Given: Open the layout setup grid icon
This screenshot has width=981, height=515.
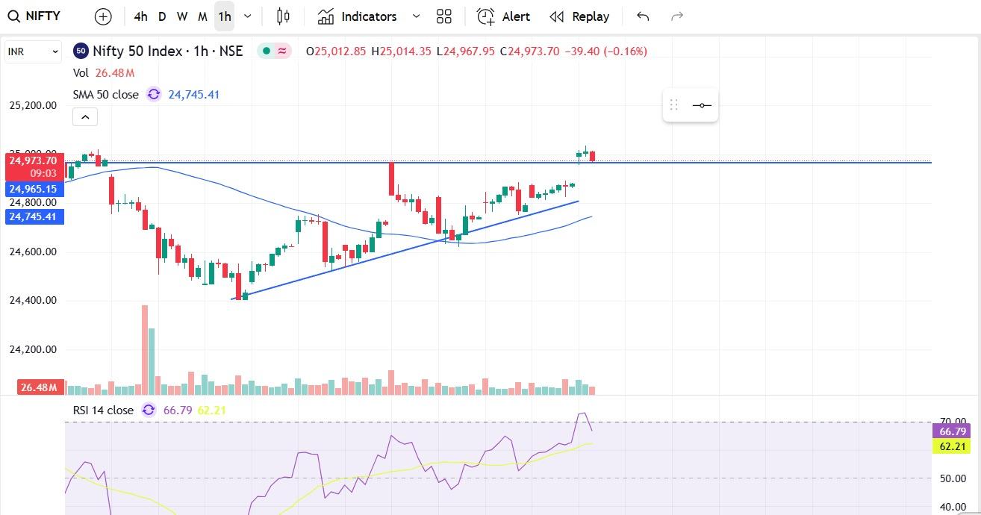Looking at the screenshot, I should click(444, 16).
